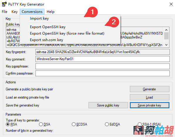Click Save private key button
175x137 pixels.
149,105
